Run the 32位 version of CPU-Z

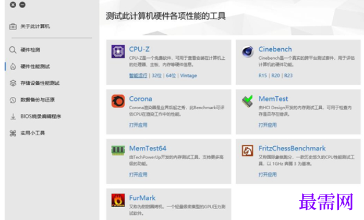(157, 75)
